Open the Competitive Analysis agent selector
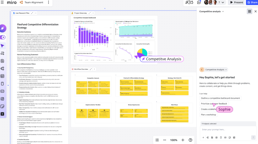Viewport: 258px width, 144px height. click(x=214, y=70)
